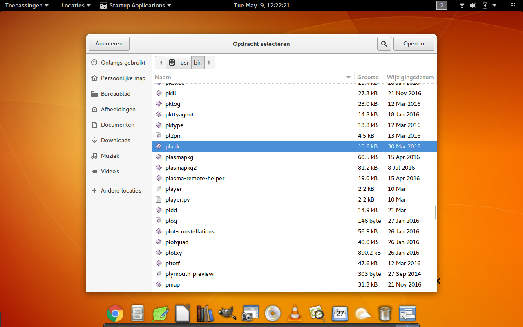Image resolution: width=523 pixels, height=327 pixels.
Task: Click the screenshot camera icon in dock
Action: pyautogui.click(x=250, y=314)
